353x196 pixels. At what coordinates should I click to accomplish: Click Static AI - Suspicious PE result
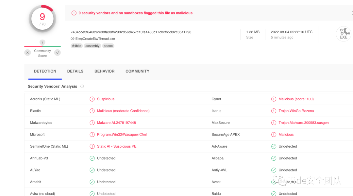click(x=117, y=146)
